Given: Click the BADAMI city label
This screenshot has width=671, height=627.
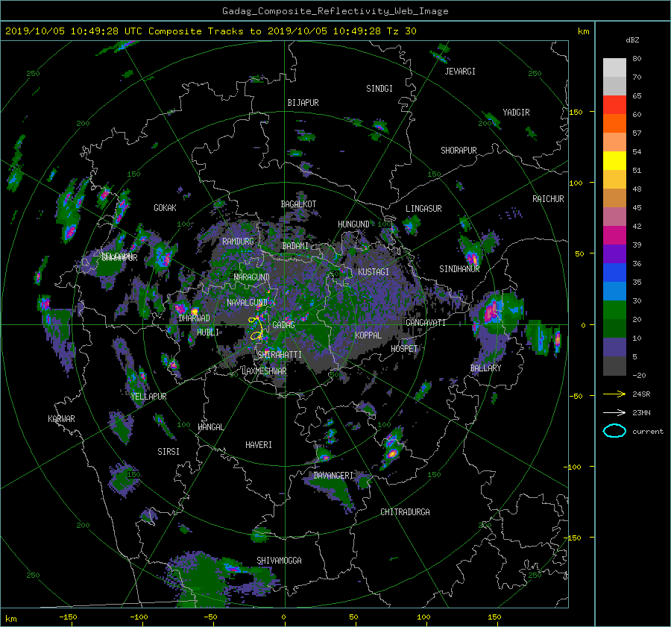Looking at the screenshot, I should pos(295,246).
